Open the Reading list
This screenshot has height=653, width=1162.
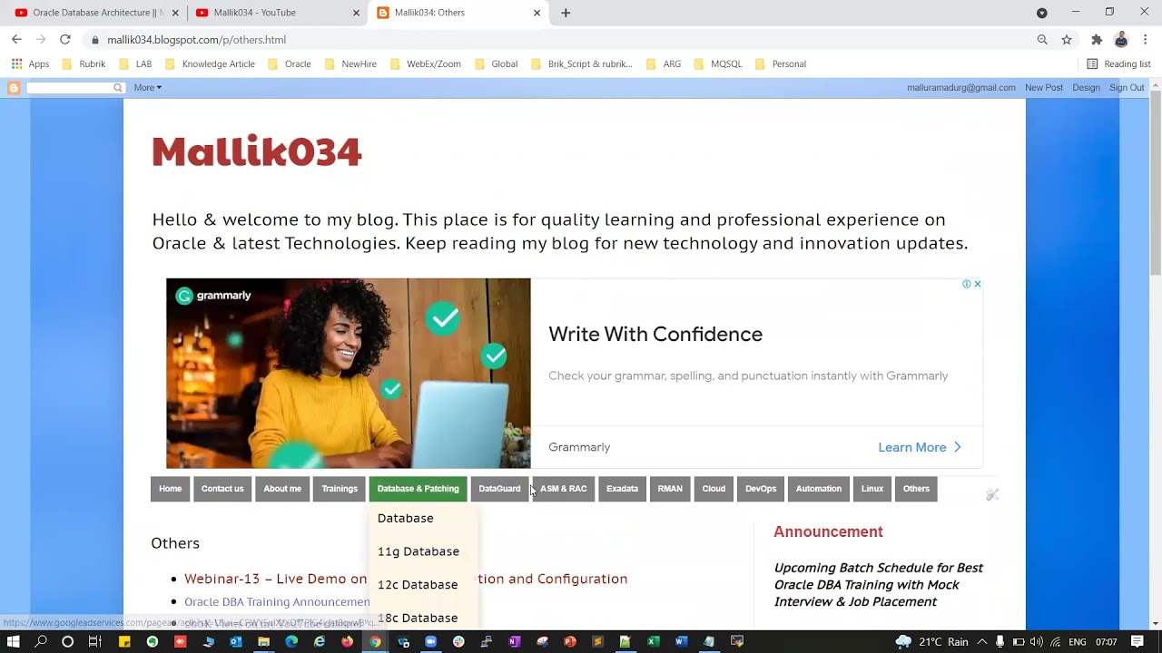pyautogui.click(x=1118, y=64)
